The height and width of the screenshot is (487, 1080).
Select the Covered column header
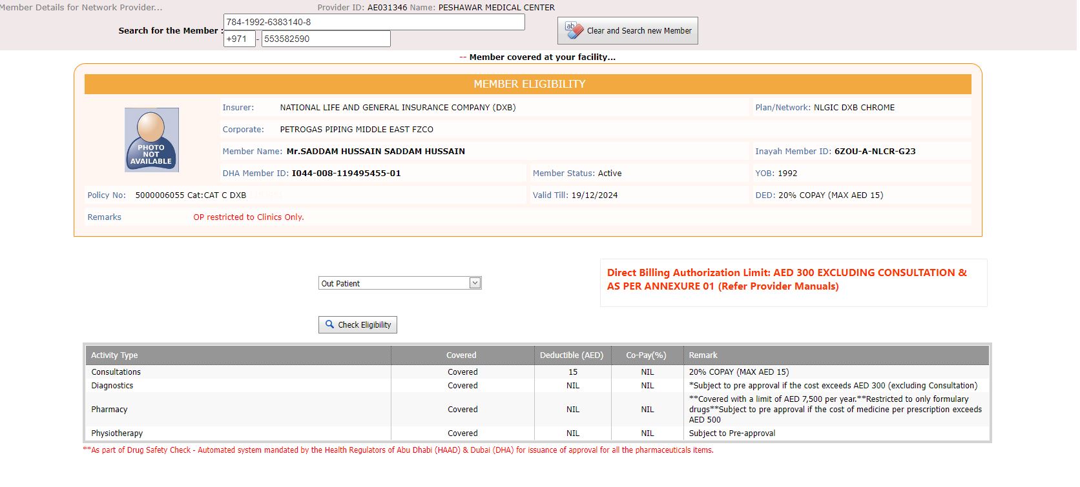point(461,355)
